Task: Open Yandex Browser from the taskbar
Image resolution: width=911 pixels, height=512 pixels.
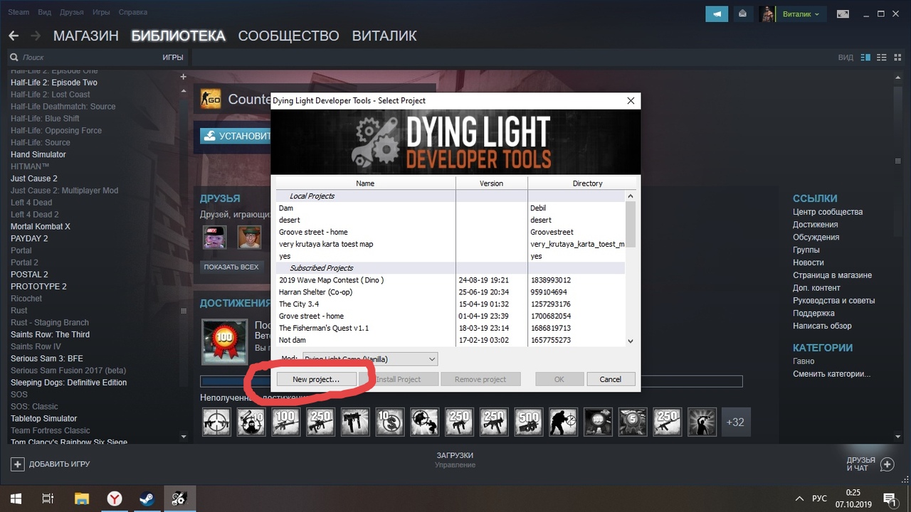Action: point(114,498)
